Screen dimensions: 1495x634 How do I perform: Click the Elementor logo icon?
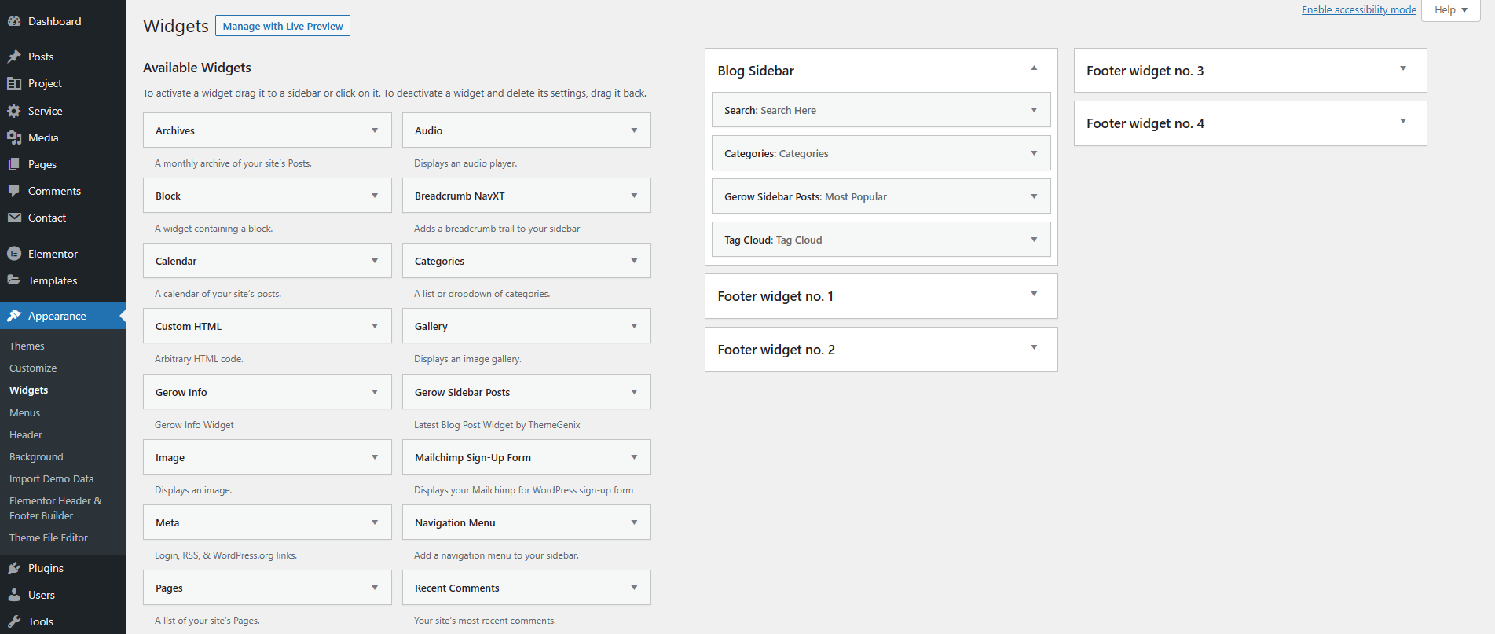click(14, 254)
